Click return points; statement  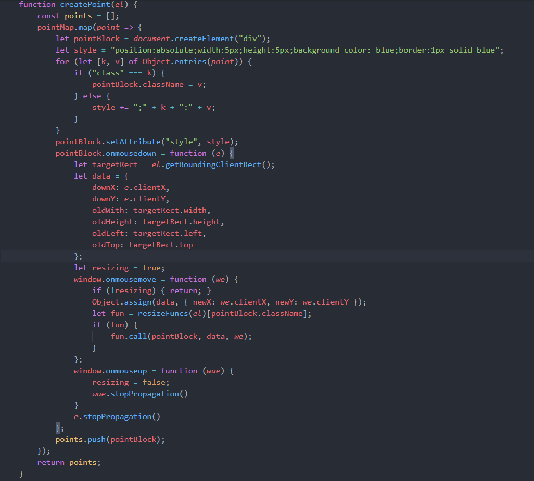(69, 462)
